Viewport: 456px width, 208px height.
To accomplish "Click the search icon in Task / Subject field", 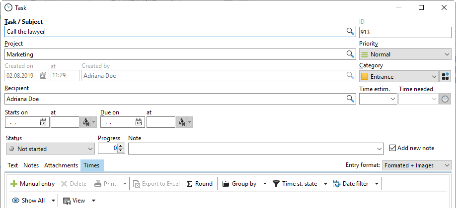I will click(x=350, y=32).
